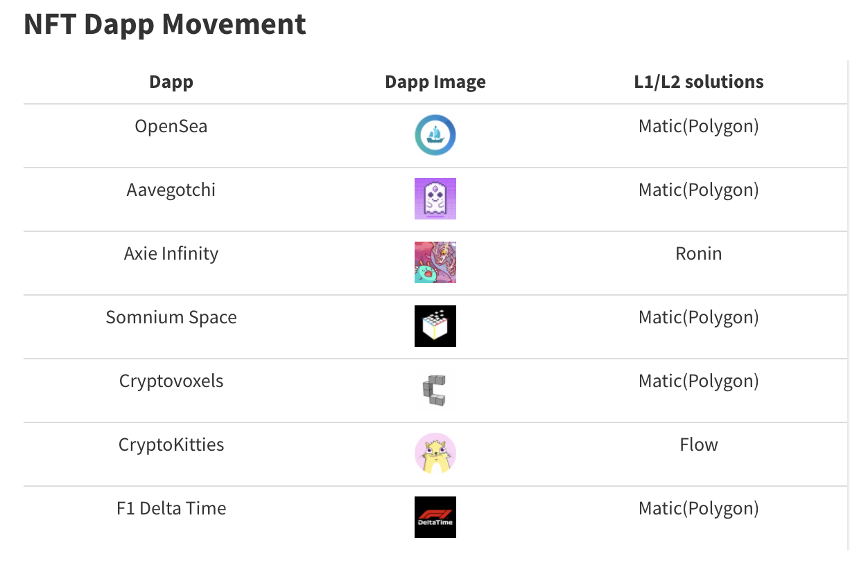
Task: Click the NFT Dapp Movement heading
Action: point(165,25)
